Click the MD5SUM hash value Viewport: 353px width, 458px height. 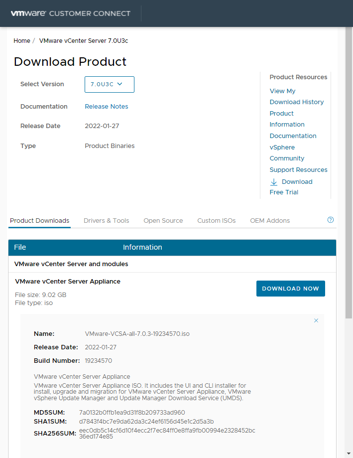(x=132, y=413)
